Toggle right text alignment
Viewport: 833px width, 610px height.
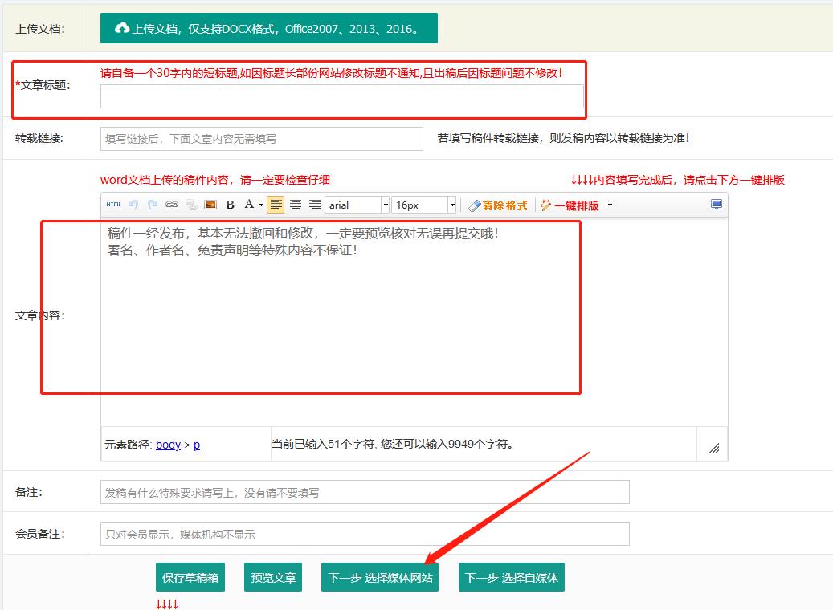click(314, 205)
